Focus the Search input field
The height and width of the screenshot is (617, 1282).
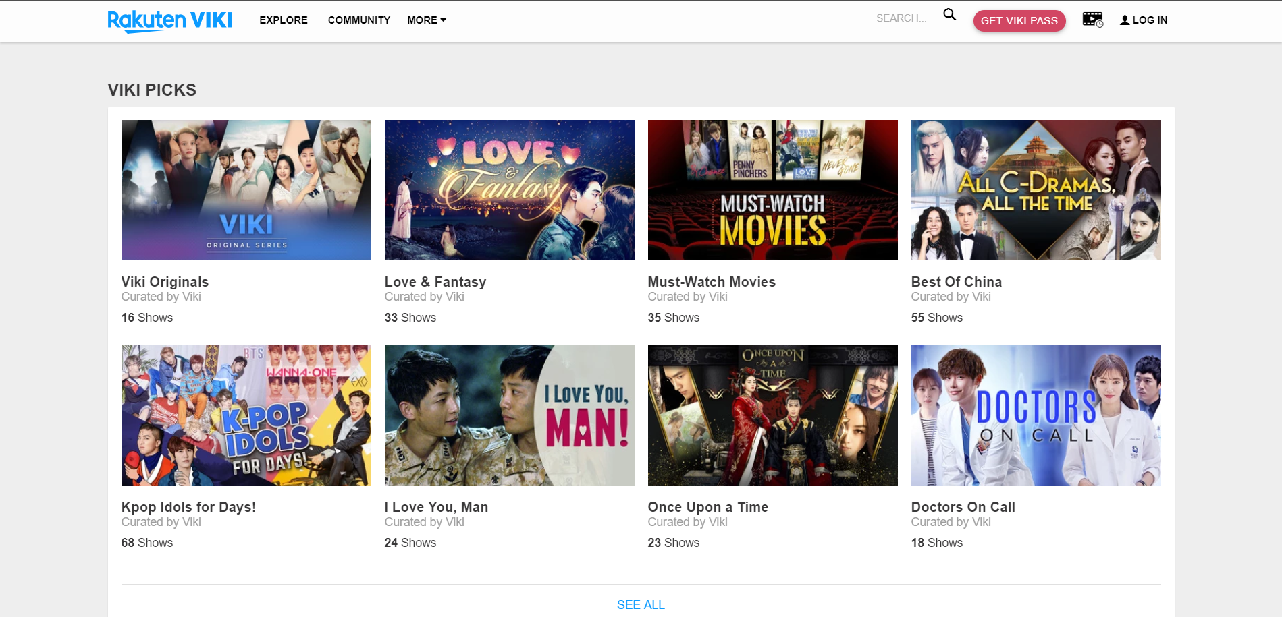point(908,18)
